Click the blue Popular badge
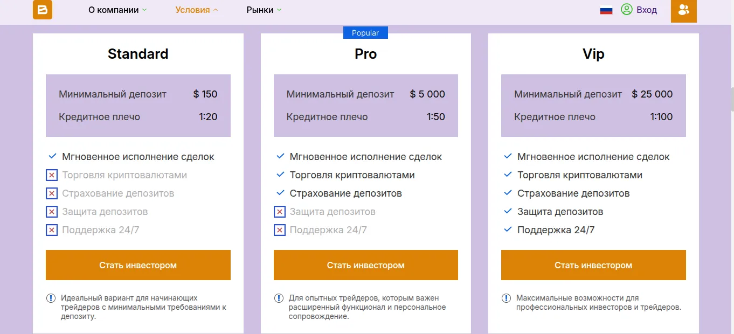The height and width of the screenshot is (334, 734). (365, 33)
